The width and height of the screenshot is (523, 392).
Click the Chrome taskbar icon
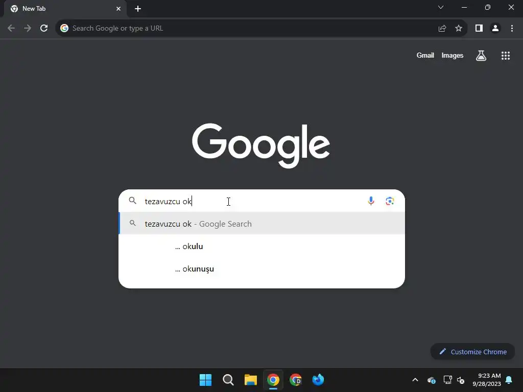coord(273,380)
